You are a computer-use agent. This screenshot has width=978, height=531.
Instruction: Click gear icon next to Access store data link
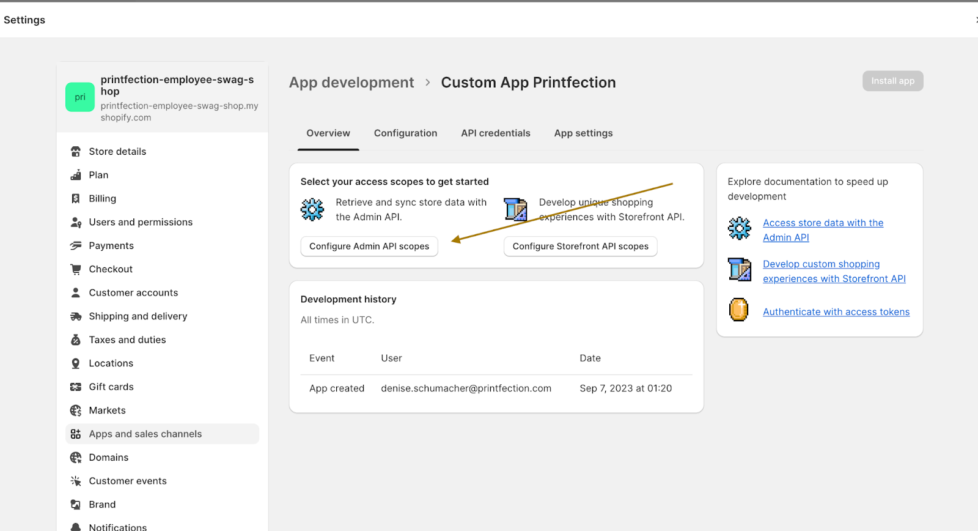pos(740,229)
